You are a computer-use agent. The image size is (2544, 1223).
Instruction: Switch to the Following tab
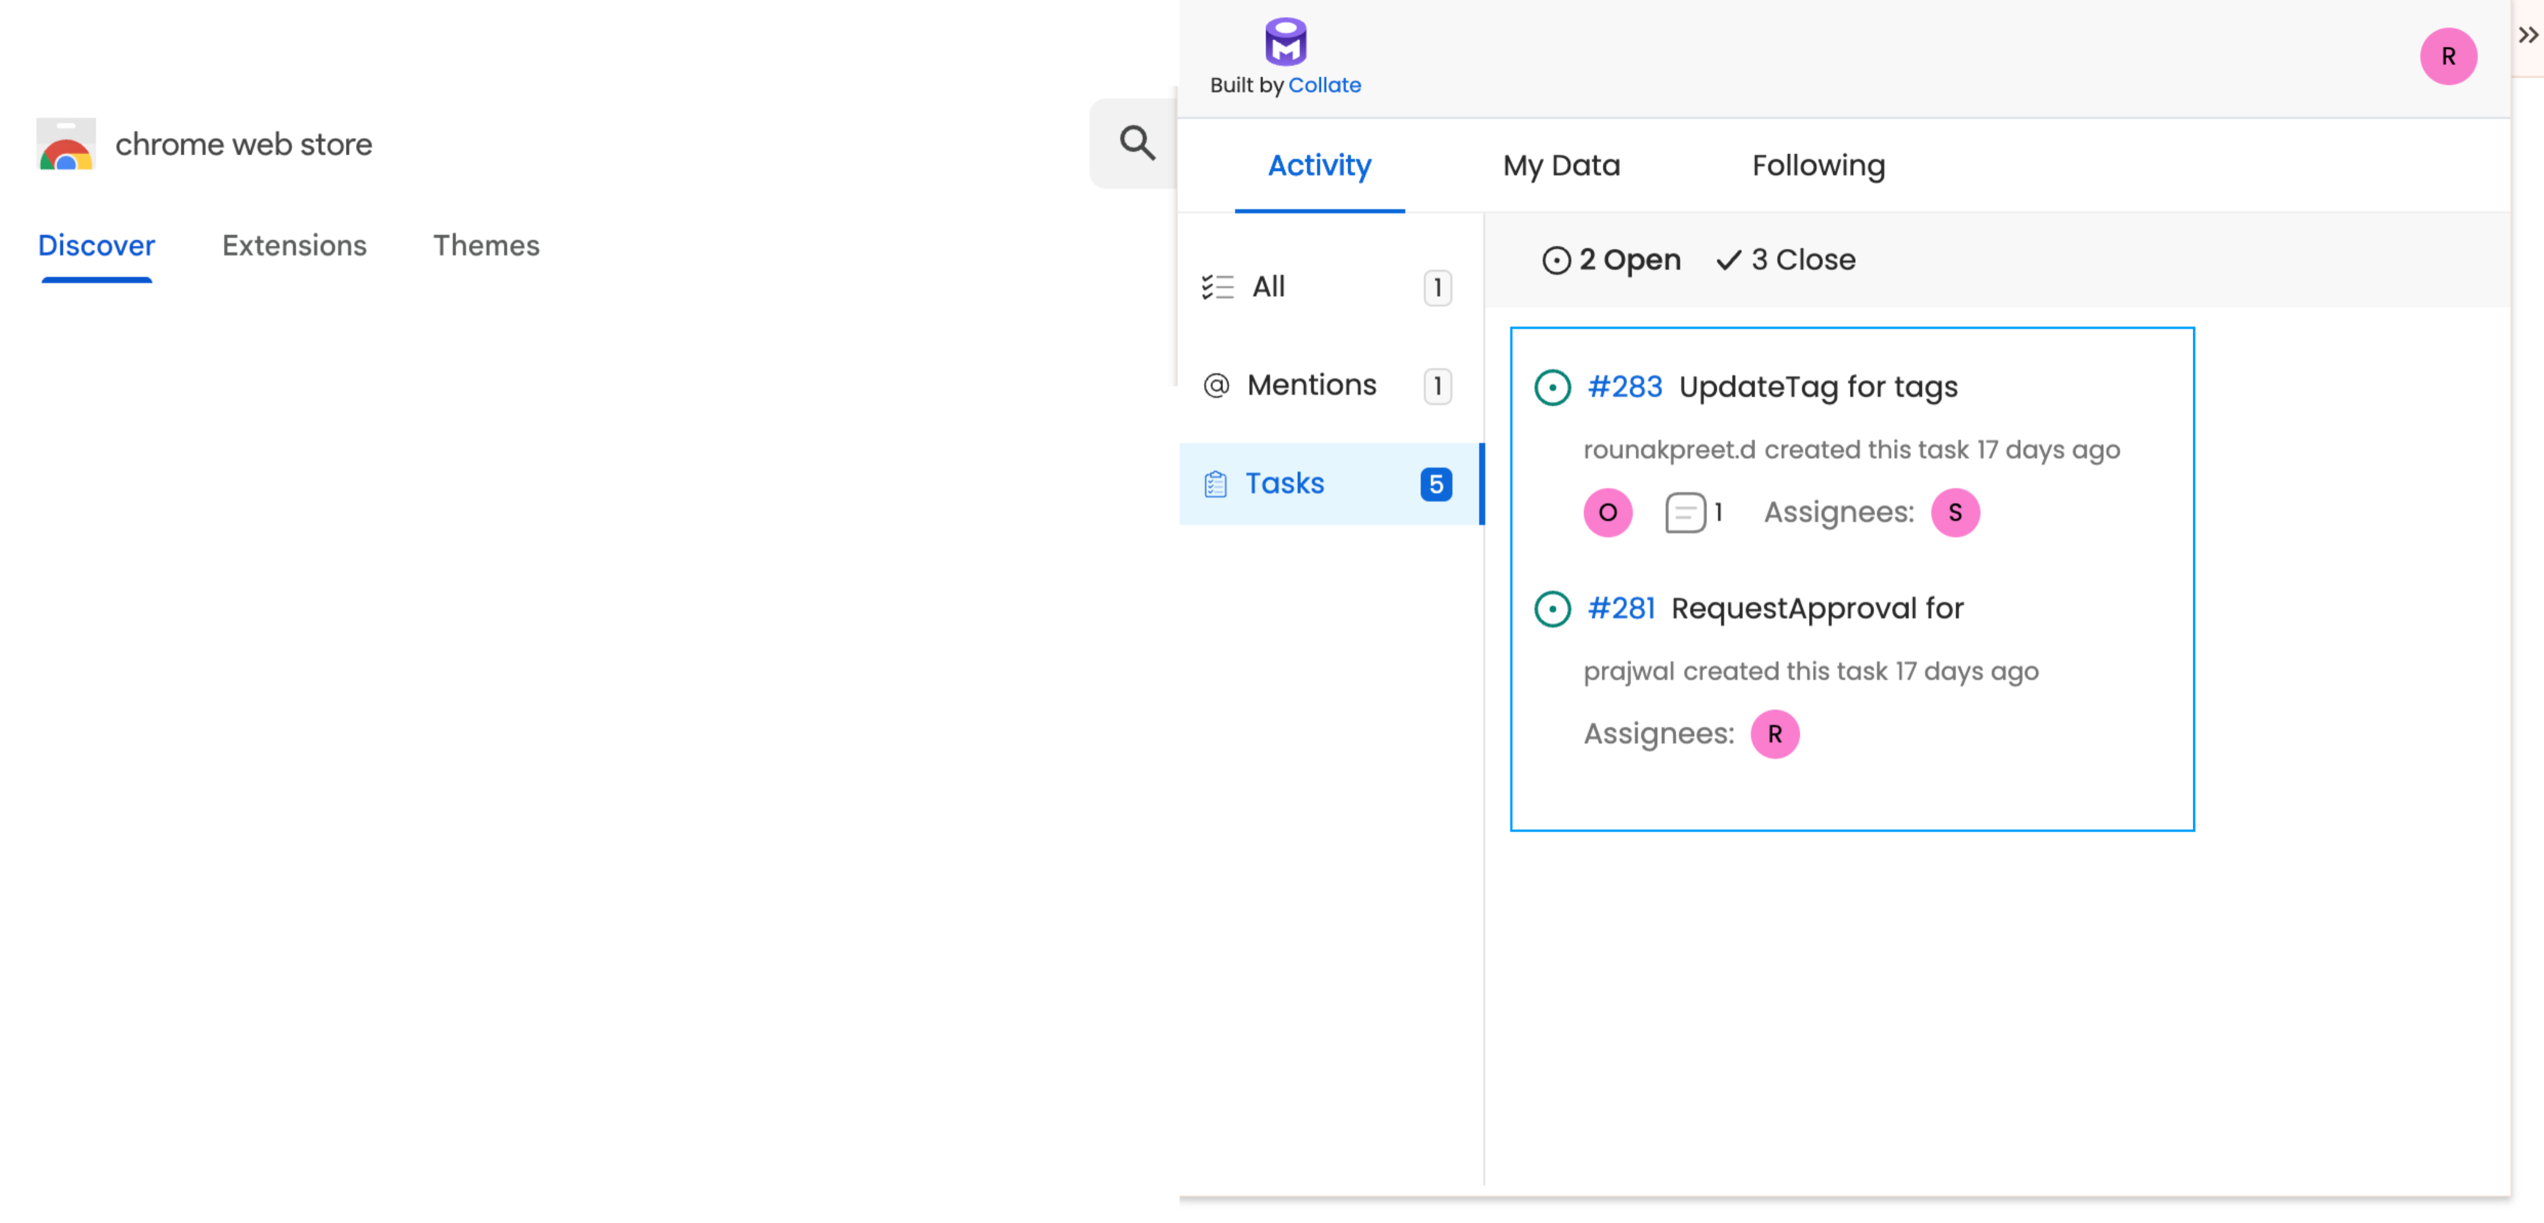[1817, 165]
